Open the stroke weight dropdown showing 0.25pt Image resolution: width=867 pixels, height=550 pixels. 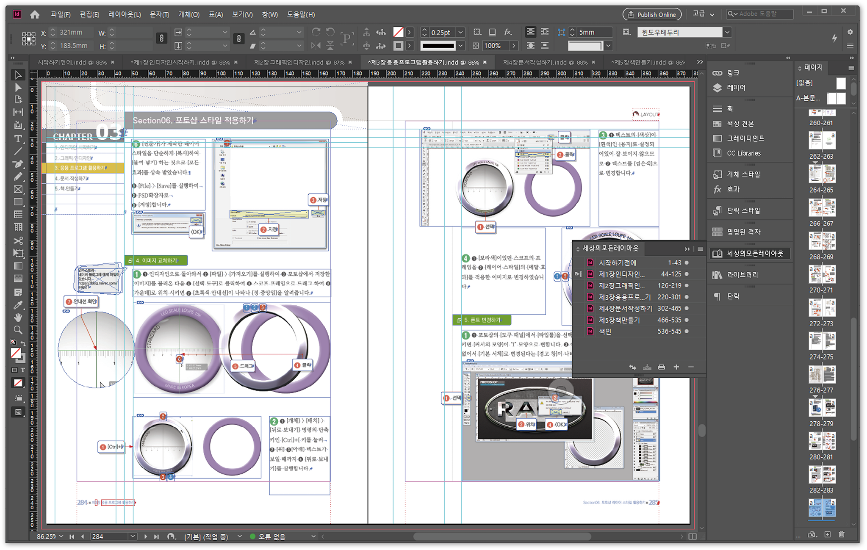pos(461,32)
